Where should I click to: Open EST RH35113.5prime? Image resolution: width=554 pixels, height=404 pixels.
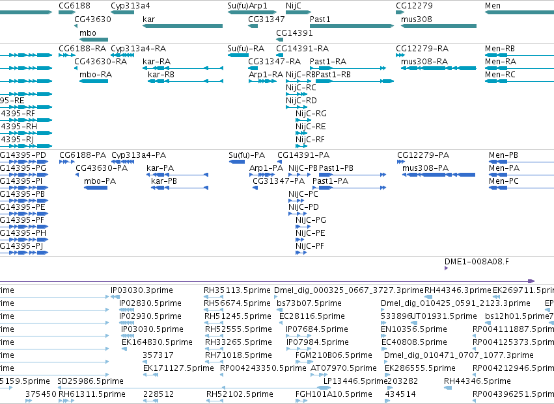click(237, 290)
